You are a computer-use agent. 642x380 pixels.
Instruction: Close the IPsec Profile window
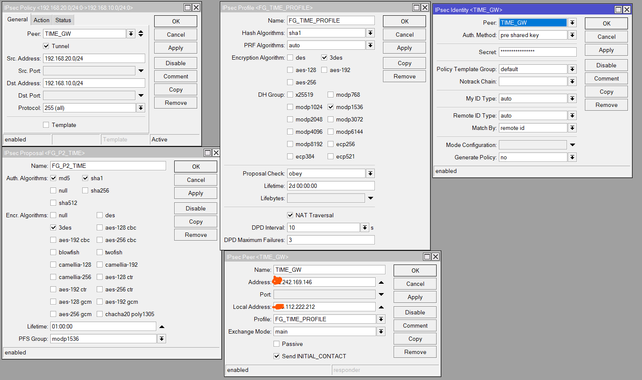pos(425,8)
